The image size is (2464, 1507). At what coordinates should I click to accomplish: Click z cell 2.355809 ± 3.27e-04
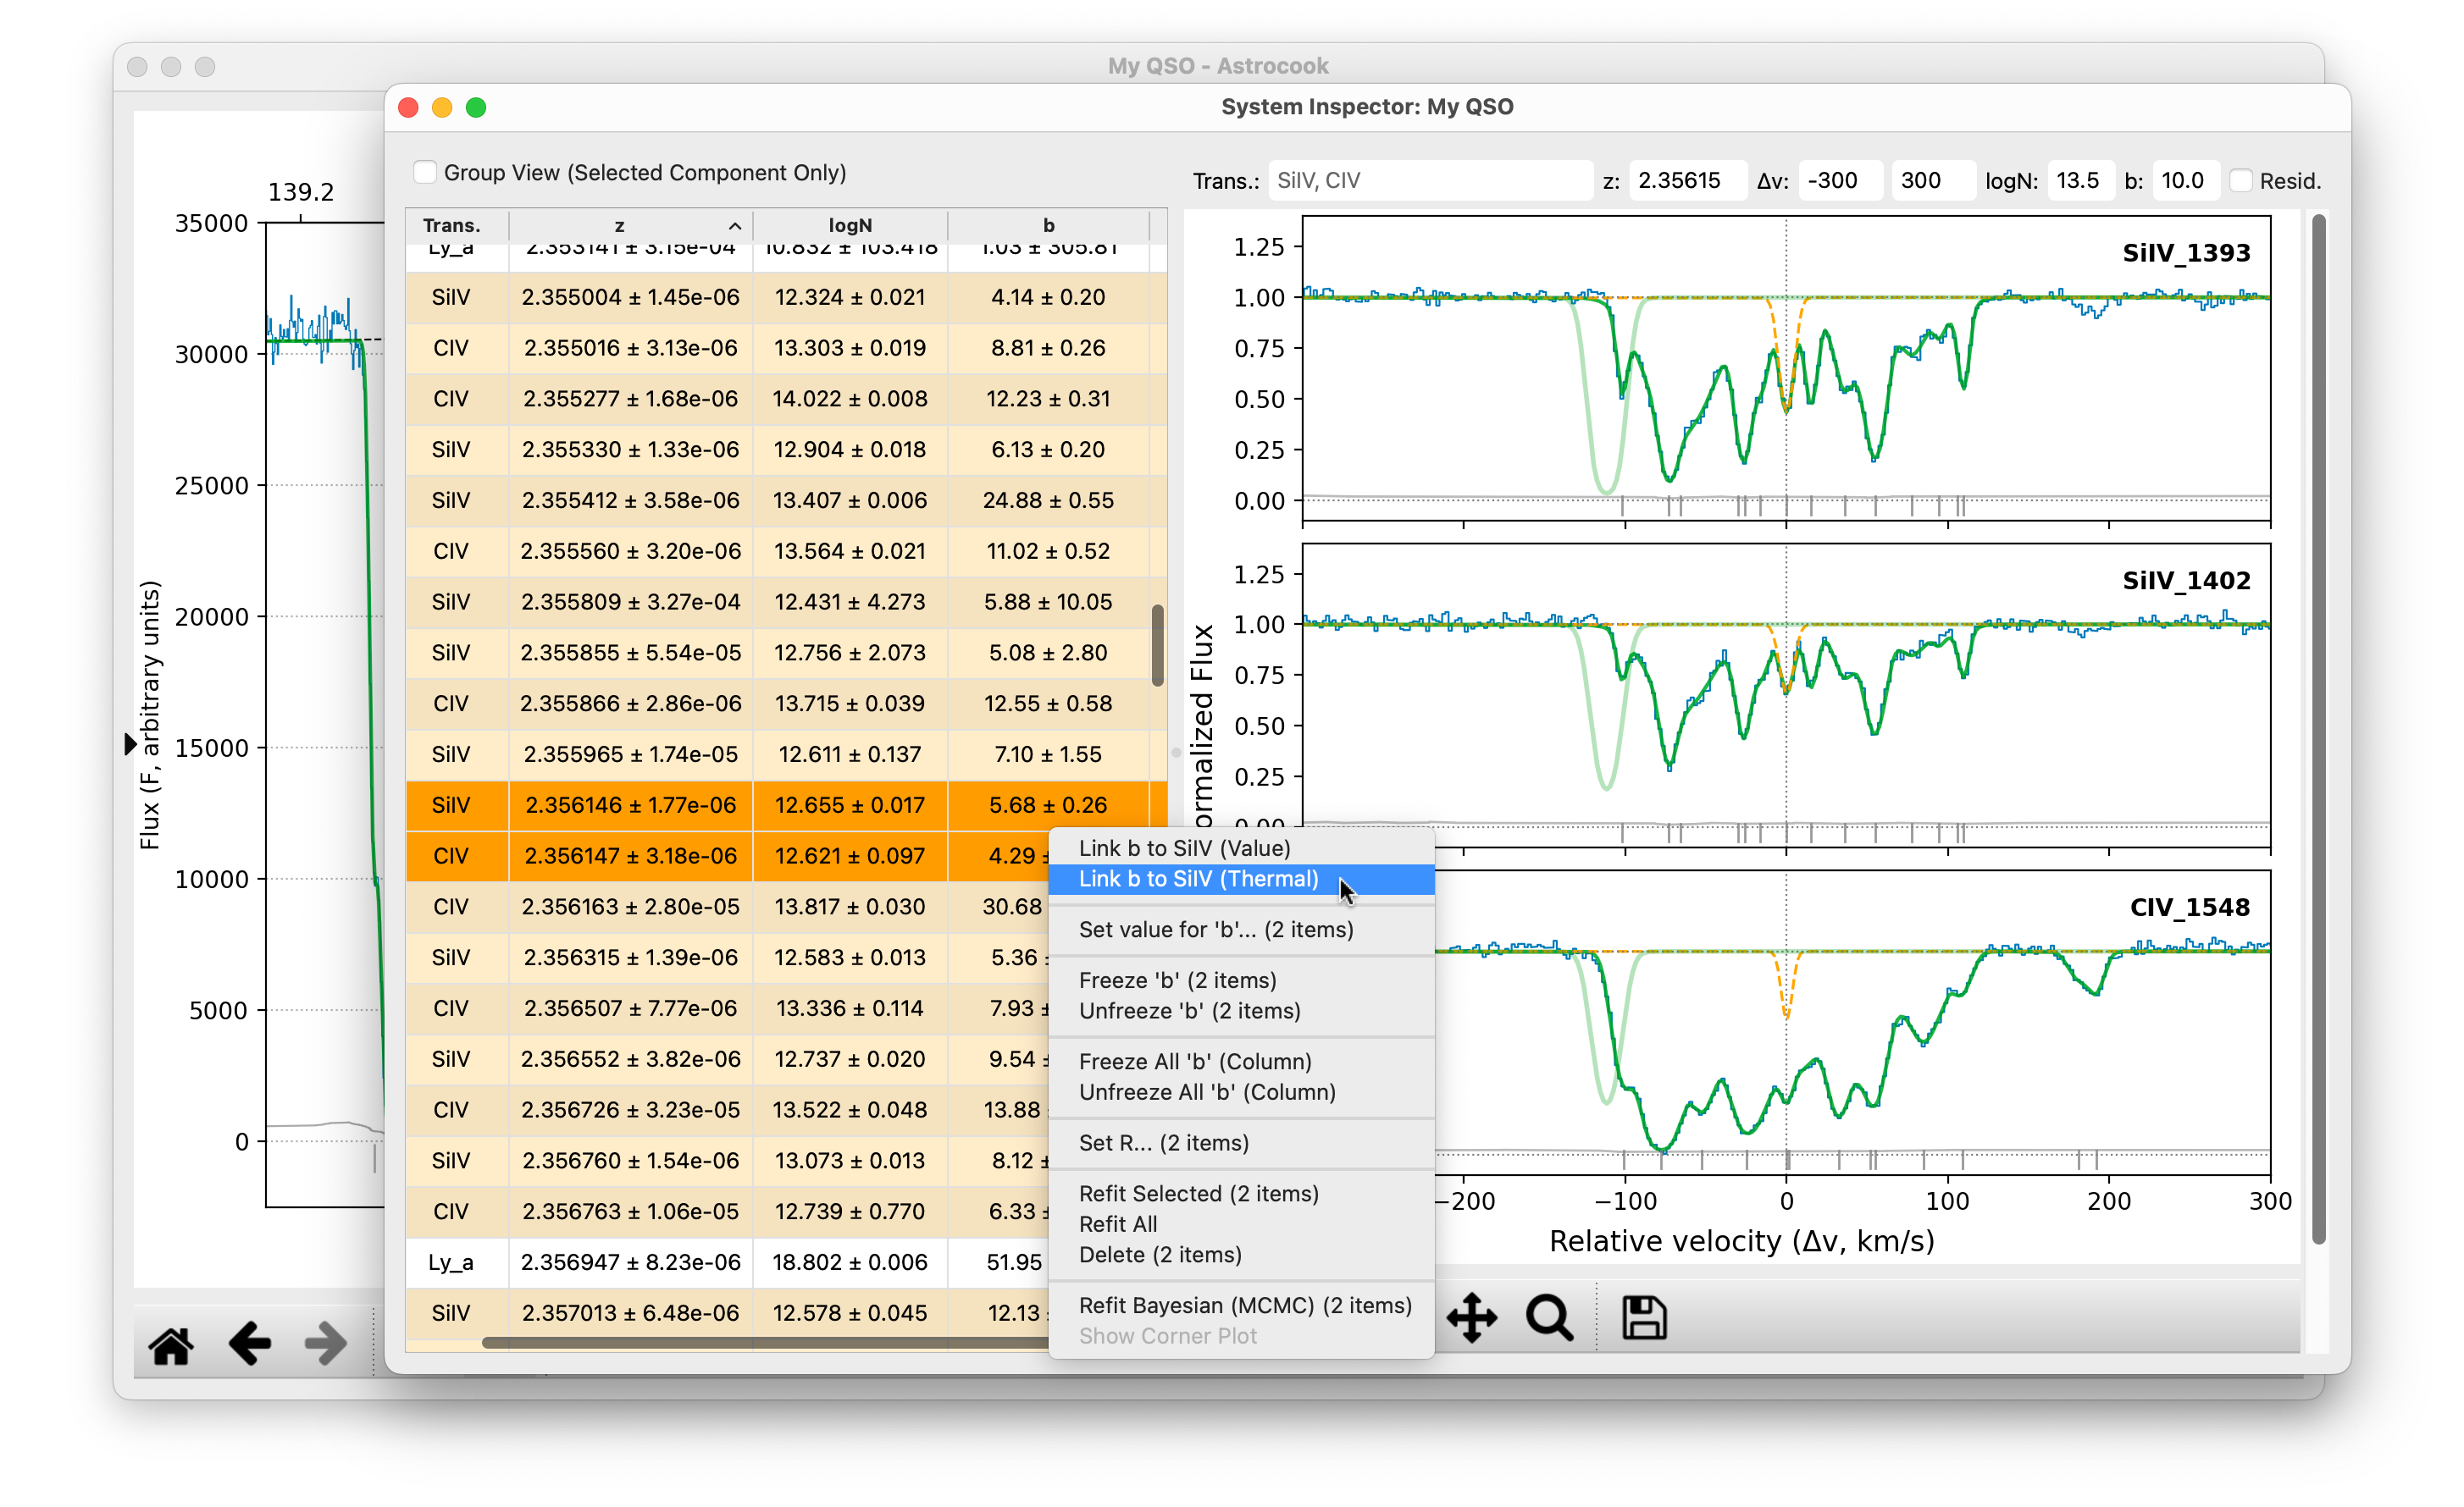(630, 603)
